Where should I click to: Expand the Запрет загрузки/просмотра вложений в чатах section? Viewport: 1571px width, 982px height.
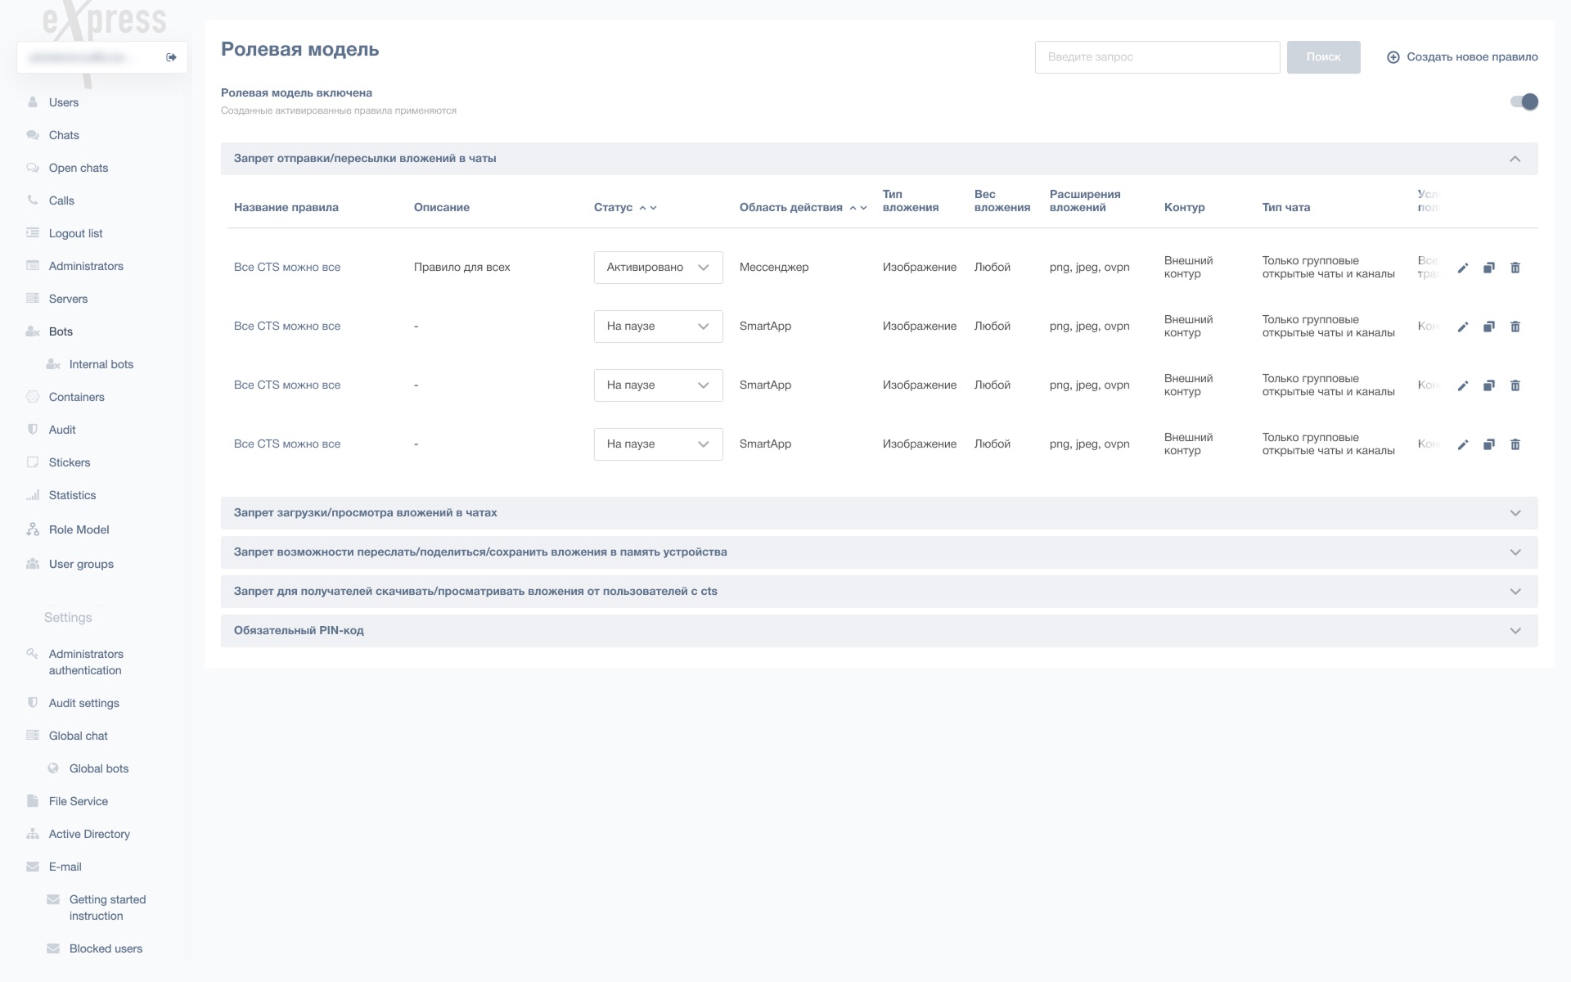pos(1515,513)
